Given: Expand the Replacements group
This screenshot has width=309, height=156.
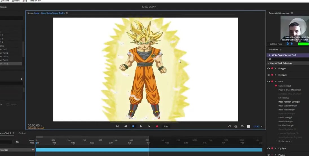Looking at the screenshot, I should coord(276,141).
